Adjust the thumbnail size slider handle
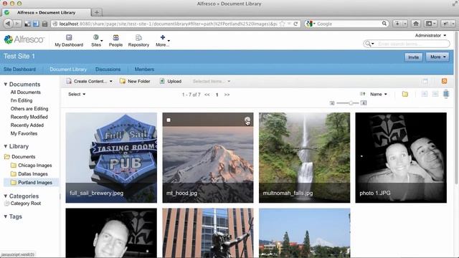Screen dimensions: 459x258 click(x=351, y=103)
